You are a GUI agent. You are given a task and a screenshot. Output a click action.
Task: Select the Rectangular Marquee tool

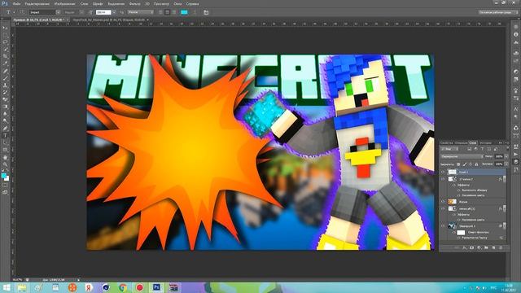pyautogui.click(x=5, y=35)
